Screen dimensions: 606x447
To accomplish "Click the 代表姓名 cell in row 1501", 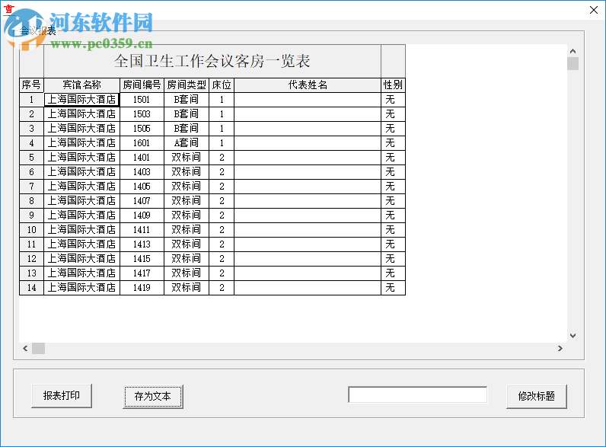I will tap(308, 100).
